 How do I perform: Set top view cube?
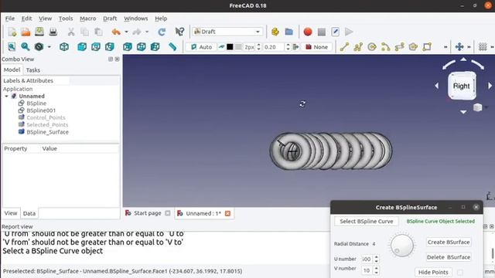tap(96, 47)
